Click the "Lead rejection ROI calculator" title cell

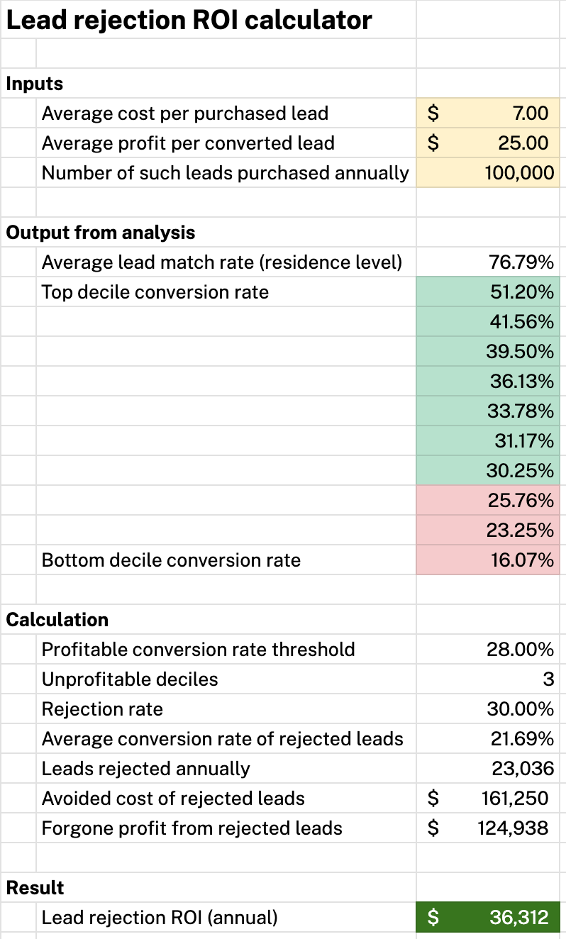(x=189, y=20)
